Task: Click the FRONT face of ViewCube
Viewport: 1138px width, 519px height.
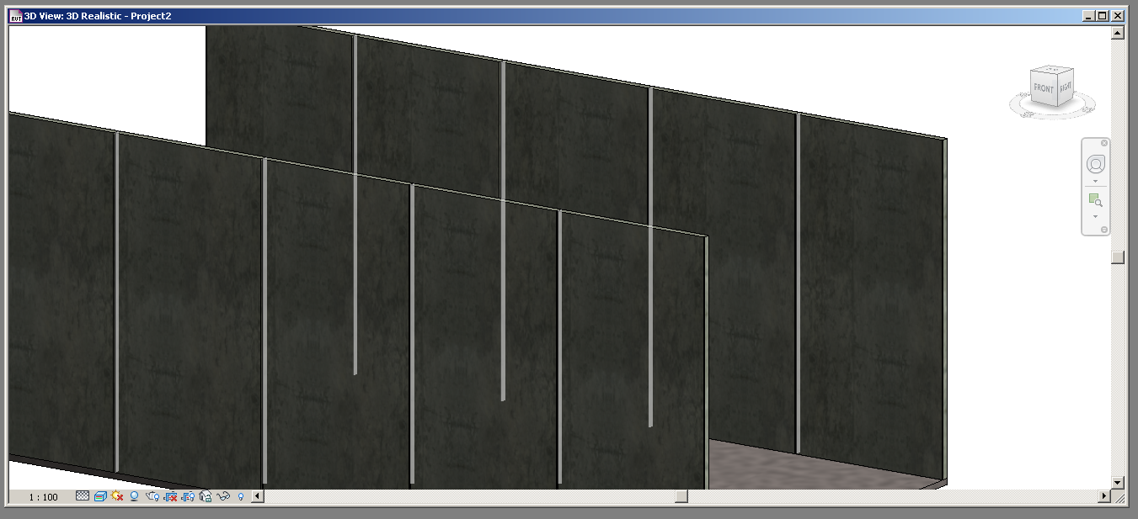Action: coord(1044,88)
